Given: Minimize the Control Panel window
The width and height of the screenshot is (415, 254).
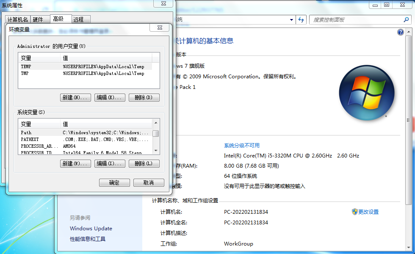Looking at the screenshot, I should 375,5.
